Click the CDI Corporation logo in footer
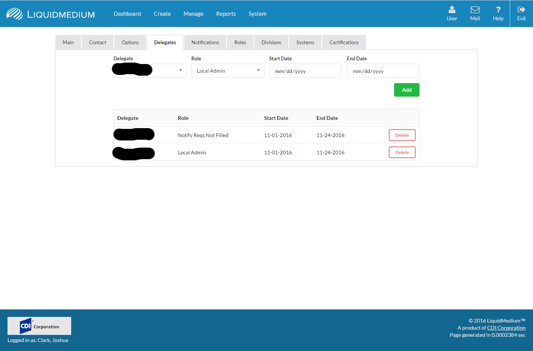This screenshot has height=351, width=533. pos(39,326)
